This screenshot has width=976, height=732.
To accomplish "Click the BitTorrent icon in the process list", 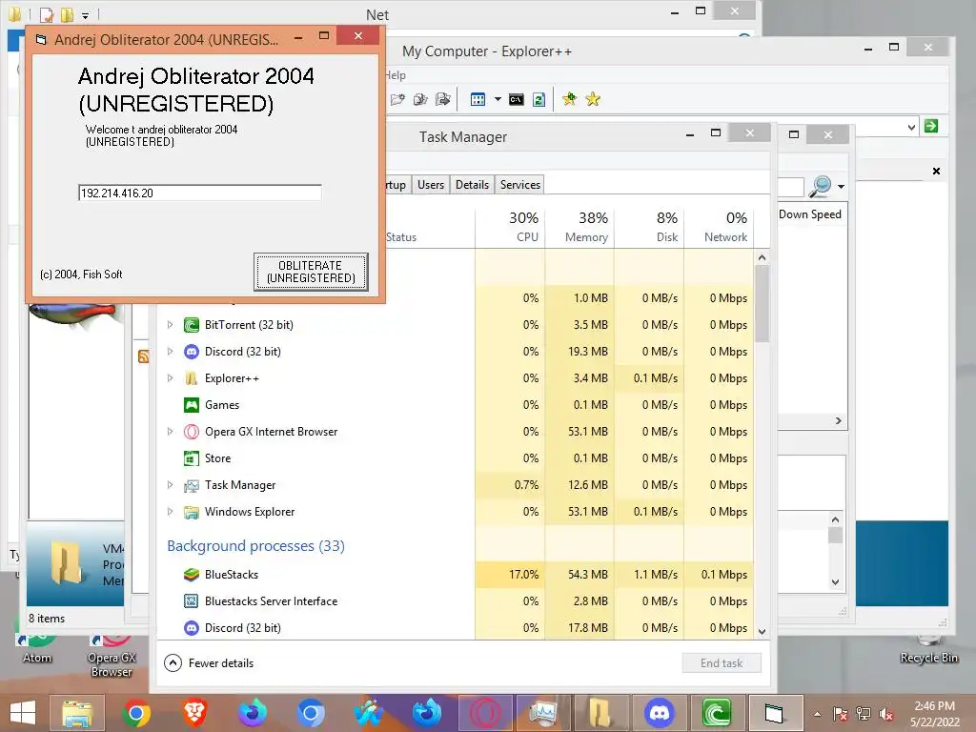I will 191,325.
